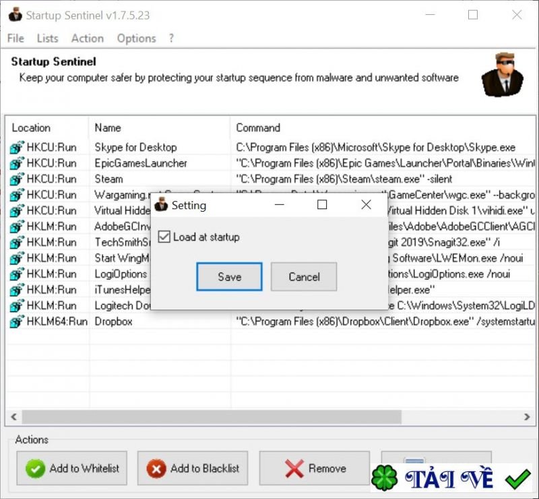Sort by the Location column header

point(47,127)
